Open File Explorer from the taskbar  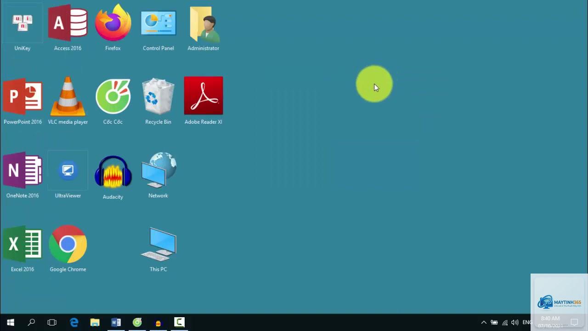tap(95, 322)
